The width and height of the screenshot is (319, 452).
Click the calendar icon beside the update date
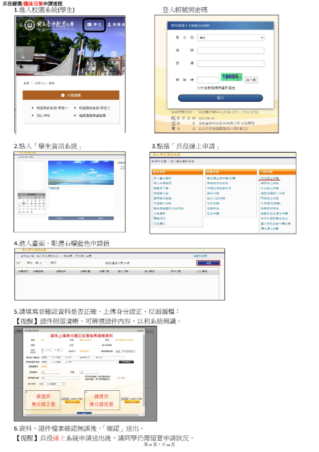(173, 118)
